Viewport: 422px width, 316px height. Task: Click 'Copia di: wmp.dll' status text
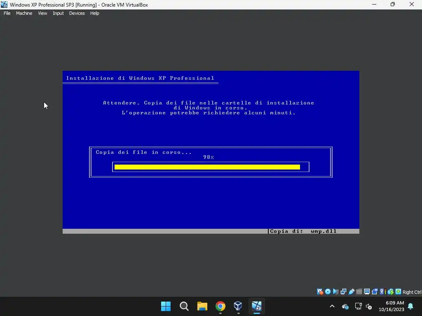click(303, 231)
